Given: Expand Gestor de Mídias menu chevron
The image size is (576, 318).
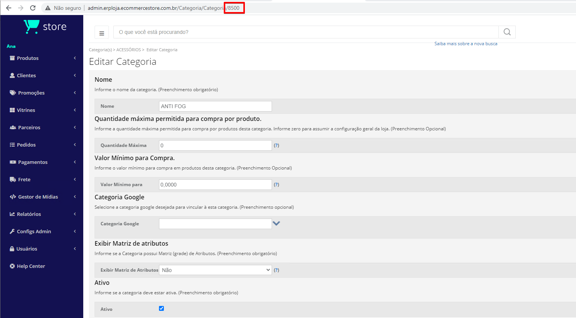Looking at the screenshot, I should (x=75, y=197).
